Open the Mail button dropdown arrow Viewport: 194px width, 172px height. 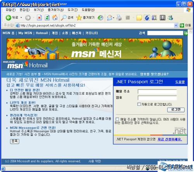tap(114, 18)
